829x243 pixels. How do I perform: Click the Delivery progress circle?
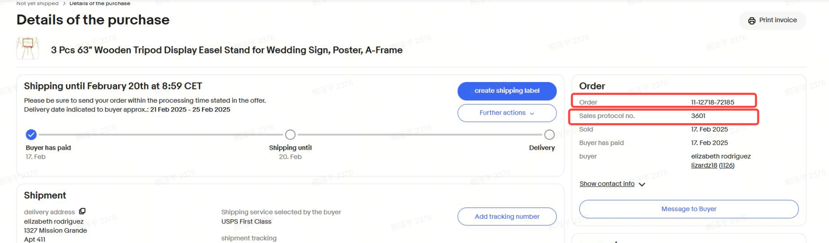click(x=549, y=135)
